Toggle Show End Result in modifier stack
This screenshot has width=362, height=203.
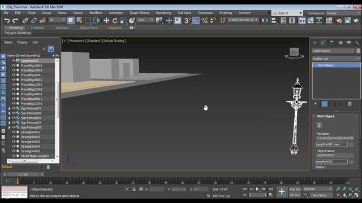click(325, 104)
